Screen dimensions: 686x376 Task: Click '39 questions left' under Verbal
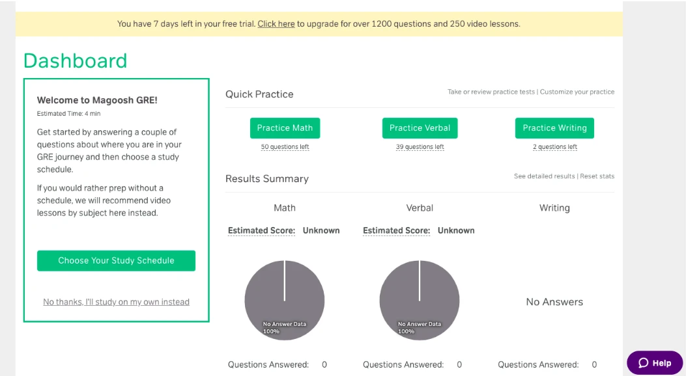[420, 147]
